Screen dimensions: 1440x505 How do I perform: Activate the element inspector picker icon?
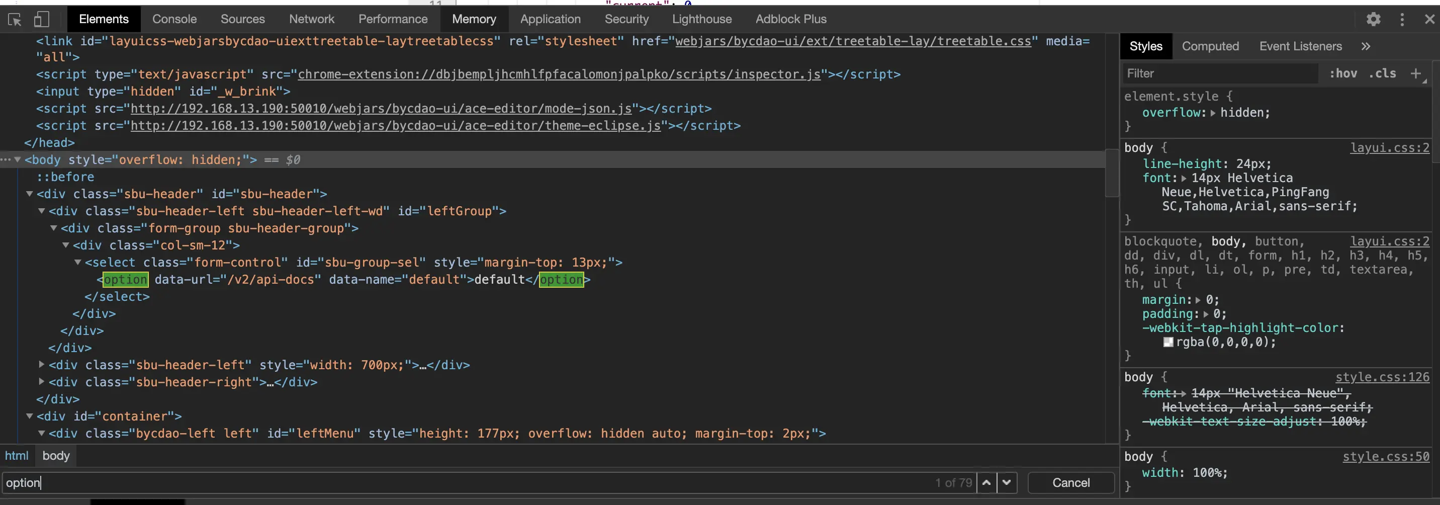(x=15, y=20)
